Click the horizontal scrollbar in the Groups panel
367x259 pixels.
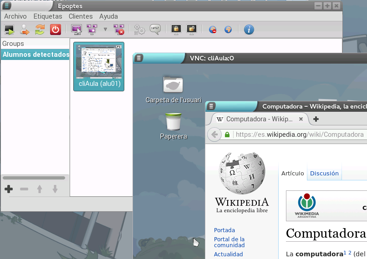click(x=34, y=178)
